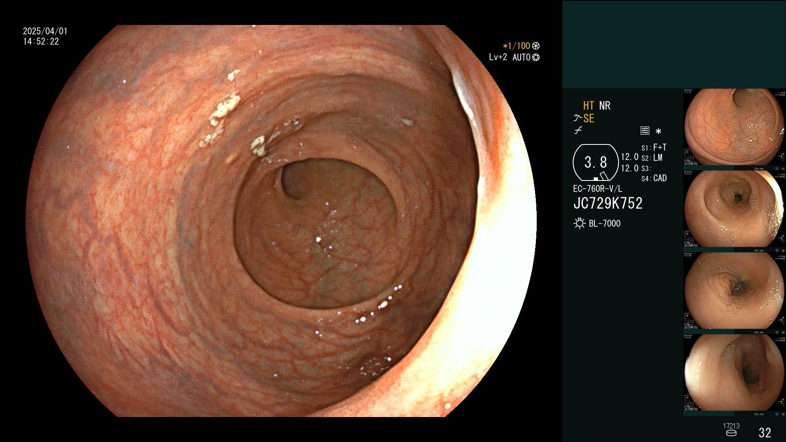Click the scope tip diagram showing 3.8

tap(596, 163)
